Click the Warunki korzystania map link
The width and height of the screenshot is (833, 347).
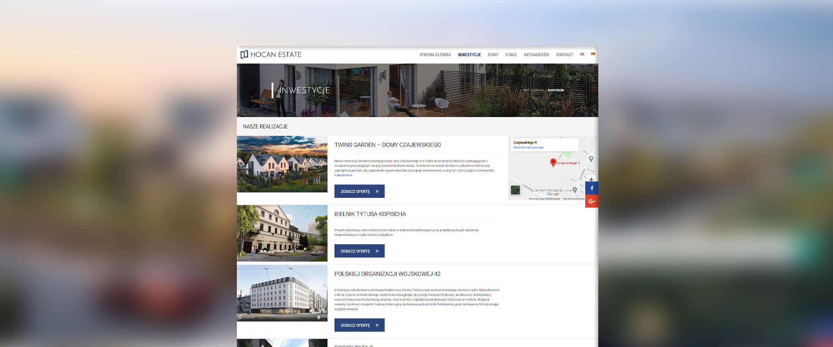tap(574, 199)
